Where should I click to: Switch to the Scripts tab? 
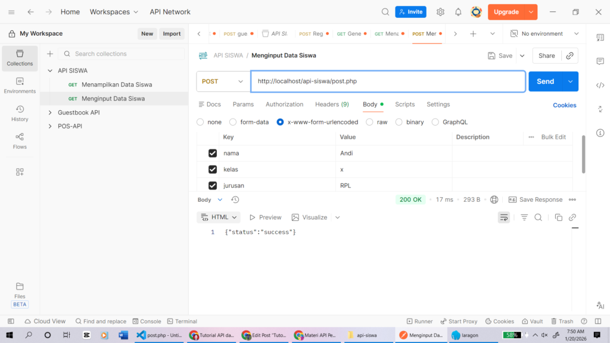(x=404, y=104)
